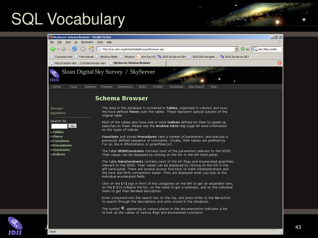Open the Algorithms link in sidebar
This screenshot has width=318, height=238.
coord(58,113)
